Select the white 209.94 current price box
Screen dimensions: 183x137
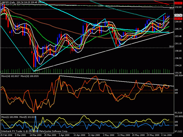click(178, 15)
